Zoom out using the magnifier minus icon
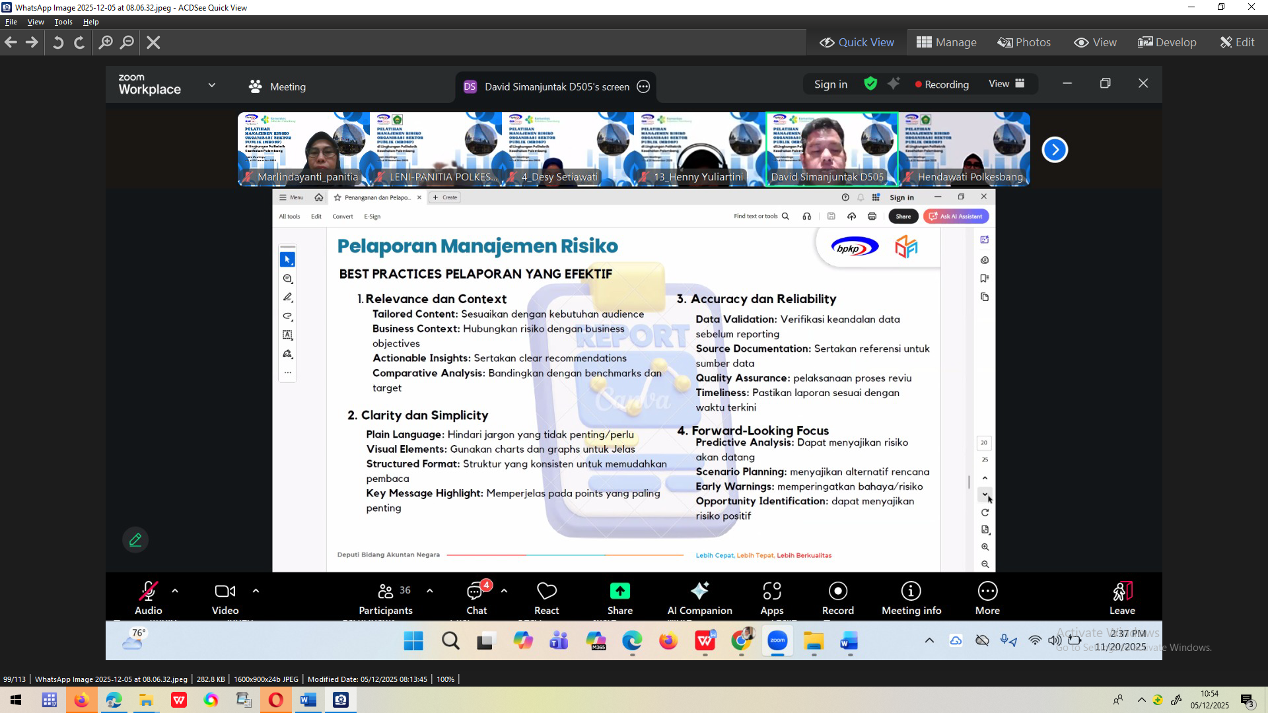Screen dimensions: 1268x713 tap(127, 42)
